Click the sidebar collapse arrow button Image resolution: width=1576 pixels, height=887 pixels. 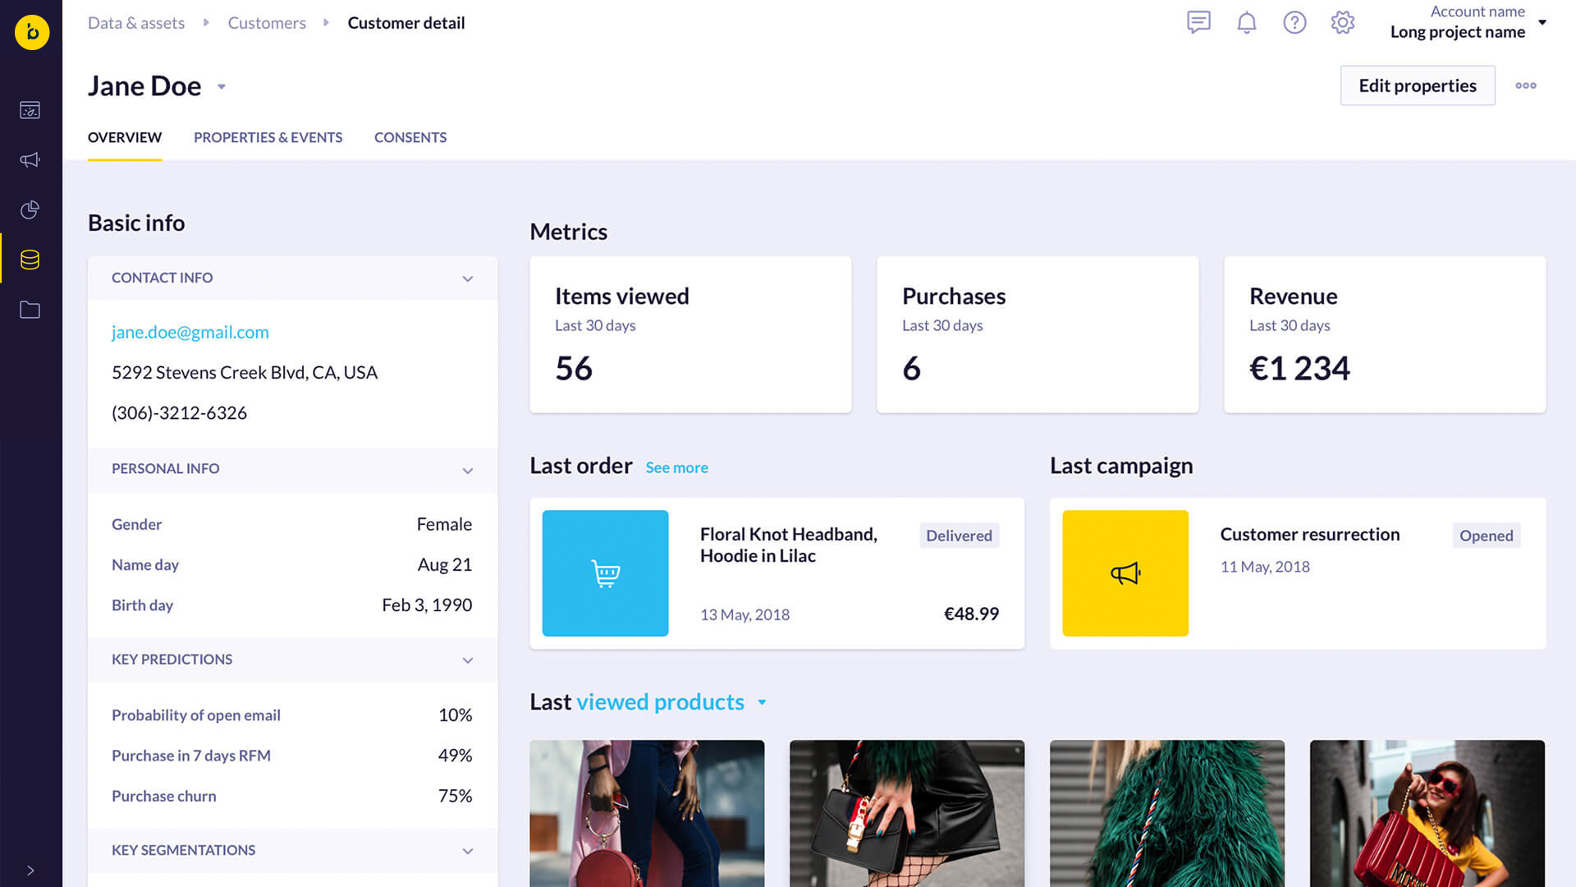point(30,871)
